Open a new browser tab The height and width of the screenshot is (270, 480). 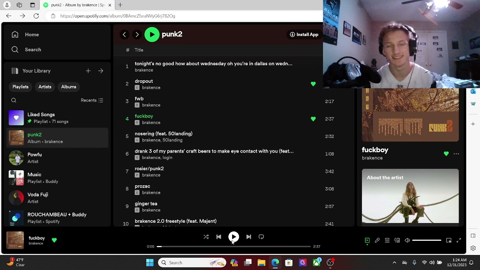tap(120, 5)
